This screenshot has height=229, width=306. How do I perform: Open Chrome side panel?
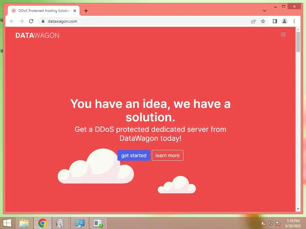(x=275, y=21)
